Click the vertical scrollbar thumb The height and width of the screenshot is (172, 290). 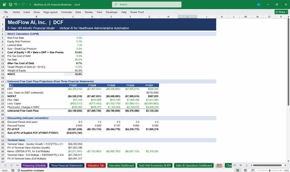point(288,62)
